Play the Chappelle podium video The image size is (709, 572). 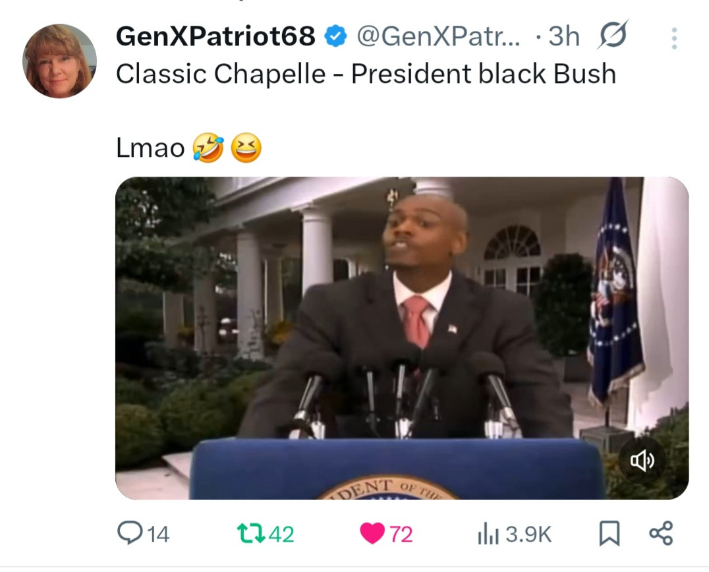point(402,338)
